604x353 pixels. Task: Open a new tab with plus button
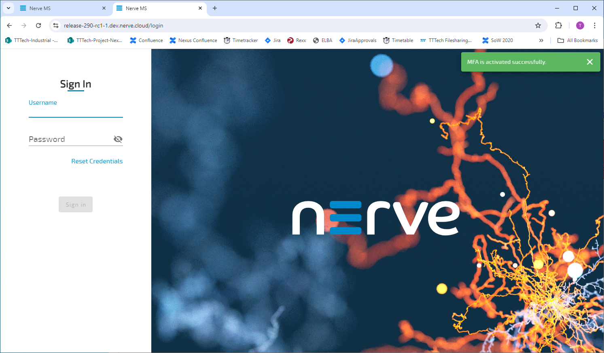215,8
